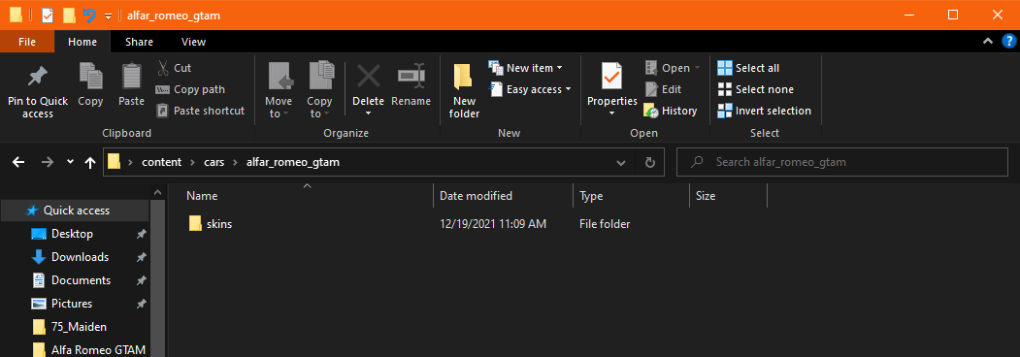Click the Delete X icon
The width and height of the screenshot is (1020, 357).
pos(368,77)
